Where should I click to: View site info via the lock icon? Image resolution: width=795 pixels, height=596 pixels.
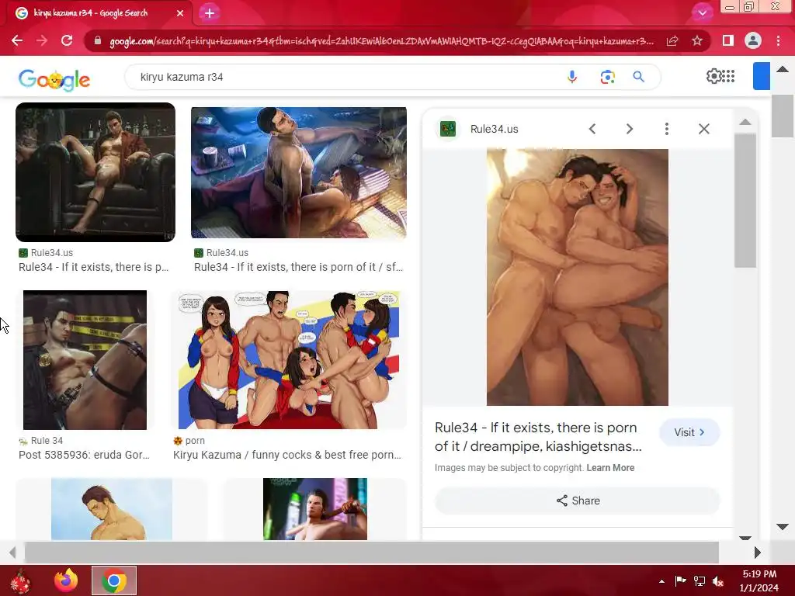pyautogui.click(x=98, y=40)
